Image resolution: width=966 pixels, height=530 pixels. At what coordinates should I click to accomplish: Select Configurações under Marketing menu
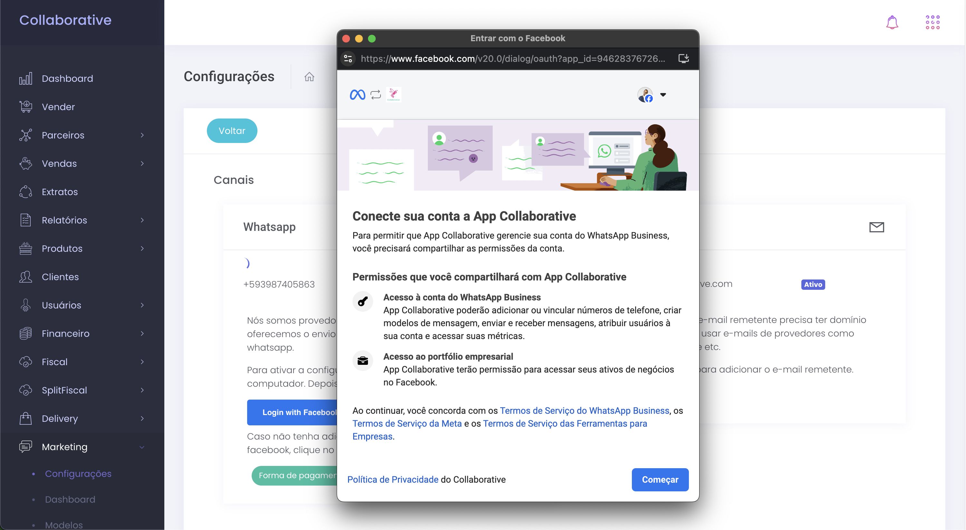[x=78, y=473]
